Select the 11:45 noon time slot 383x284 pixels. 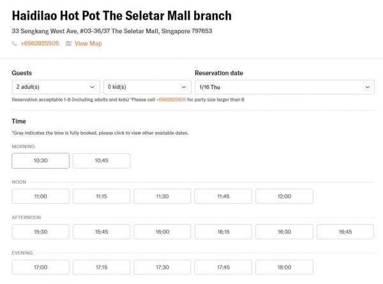[x=223, y=197]
